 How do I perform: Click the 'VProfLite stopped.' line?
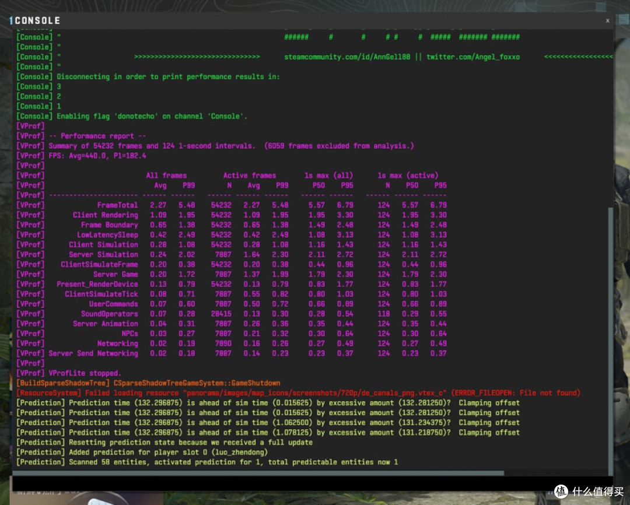[68, 373]
